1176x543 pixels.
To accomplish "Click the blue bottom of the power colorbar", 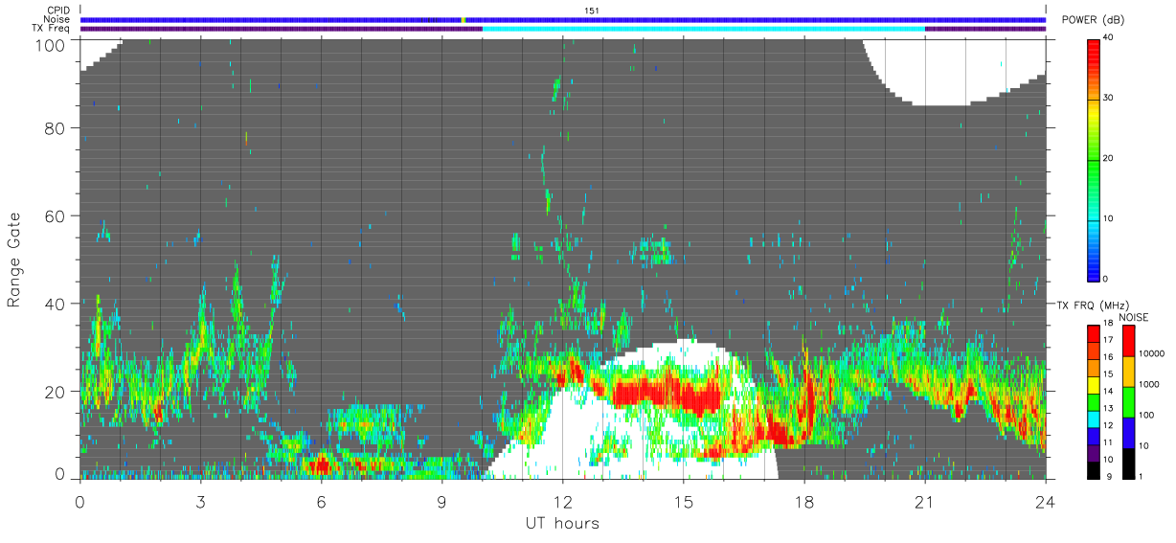I will click(x=1094, y=271).
